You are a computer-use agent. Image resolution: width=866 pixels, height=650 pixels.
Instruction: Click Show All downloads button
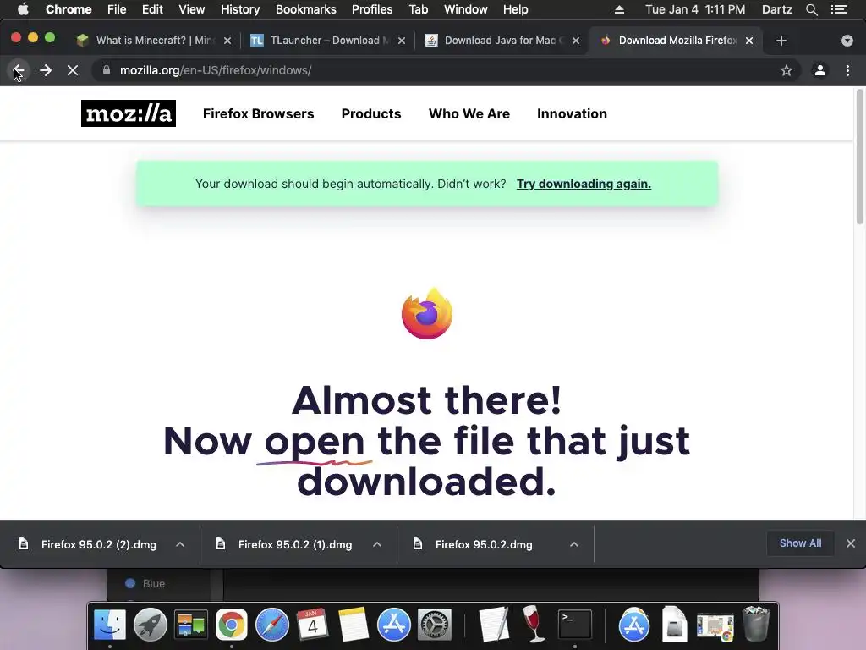(x=800, y=543)
